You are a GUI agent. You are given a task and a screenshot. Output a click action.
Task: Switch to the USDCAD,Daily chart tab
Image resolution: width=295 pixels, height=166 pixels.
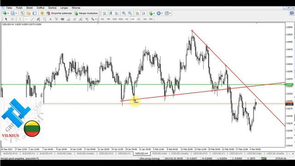(x=254, y=154)
